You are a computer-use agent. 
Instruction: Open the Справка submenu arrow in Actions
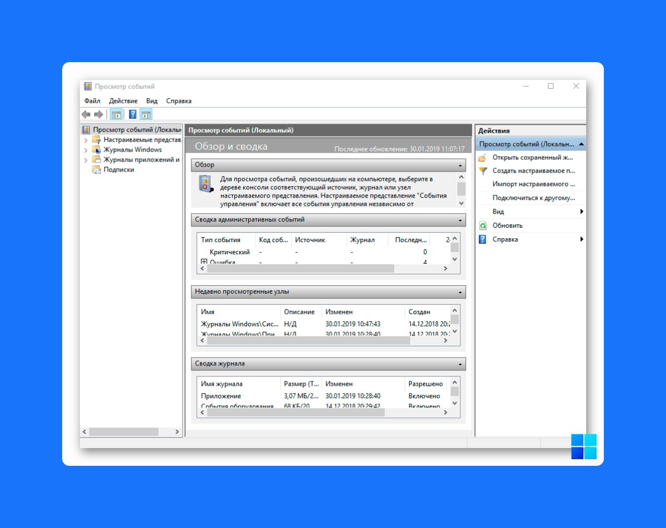[x=582, y=239]
